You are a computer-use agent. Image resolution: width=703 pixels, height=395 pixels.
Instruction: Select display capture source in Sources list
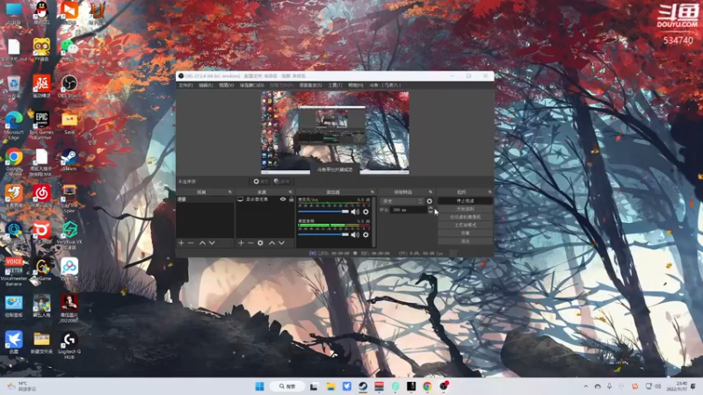[x=265, y=199]
